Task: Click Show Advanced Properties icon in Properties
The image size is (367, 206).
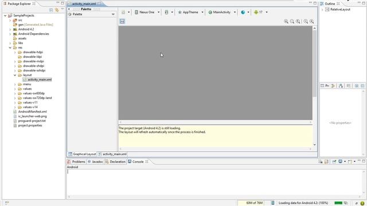Action: click(341, 86)
